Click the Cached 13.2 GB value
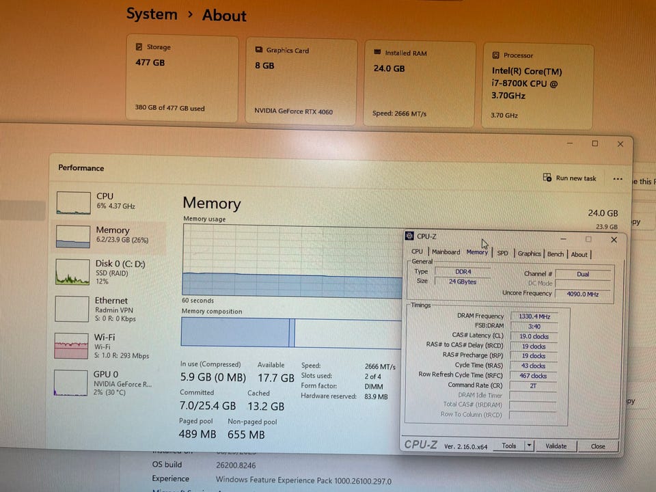The height and width of the screenshot is (492, 656). click(x=266, y=406)
